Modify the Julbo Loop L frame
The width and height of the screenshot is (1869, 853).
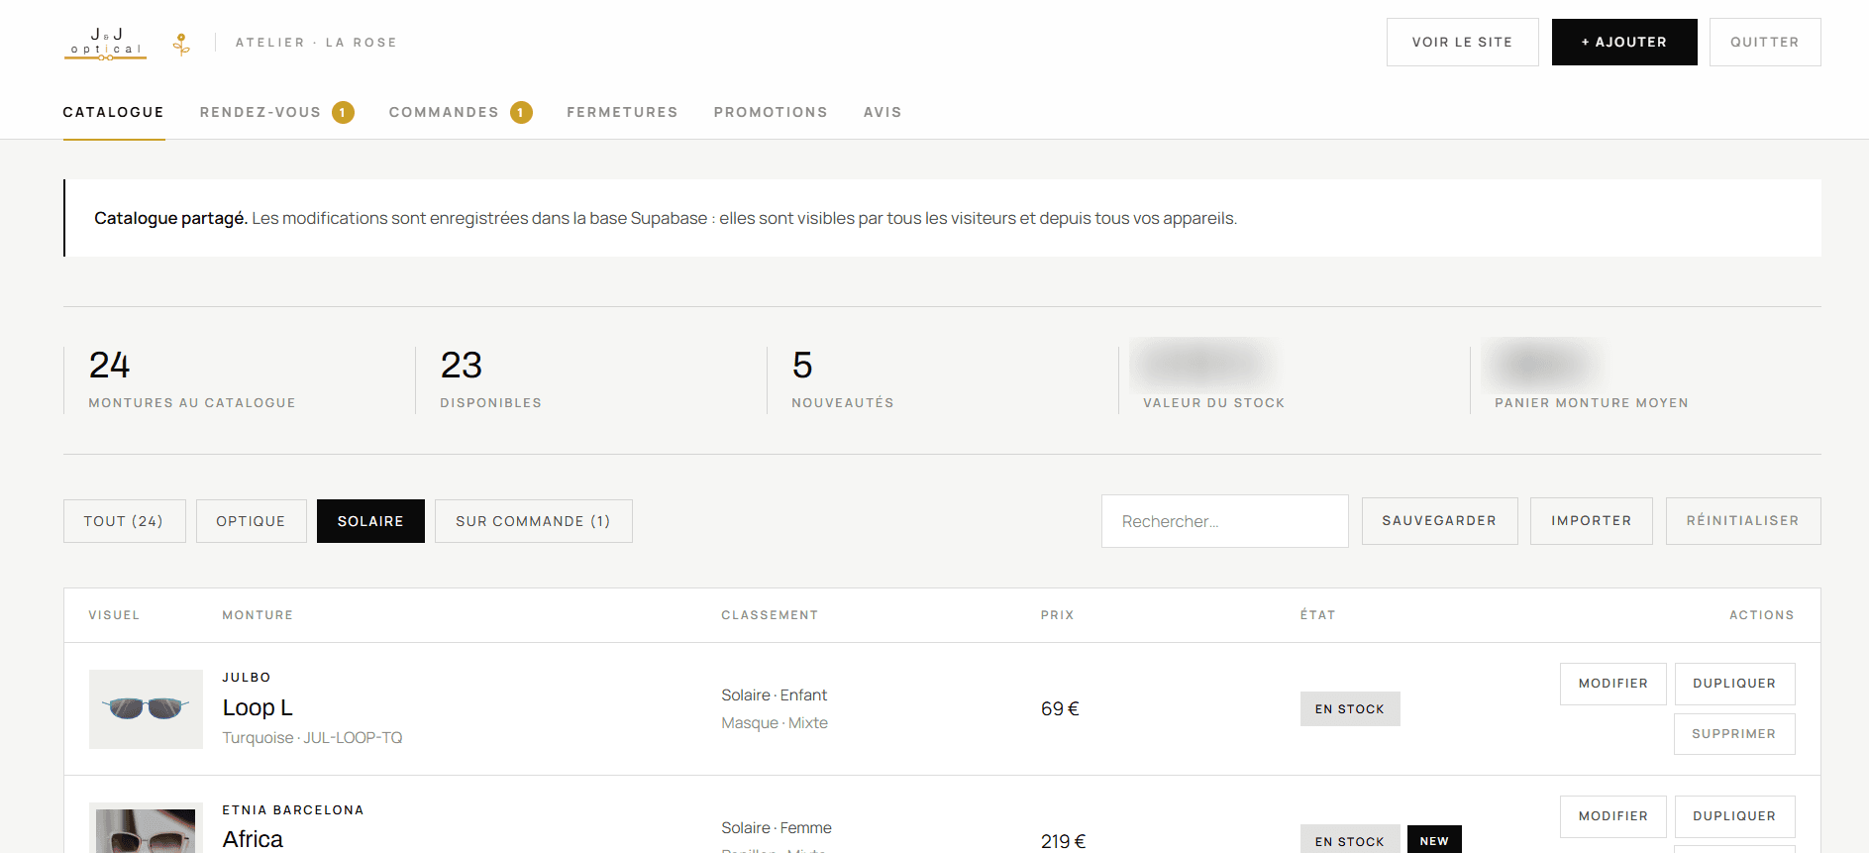(1612, 684)
